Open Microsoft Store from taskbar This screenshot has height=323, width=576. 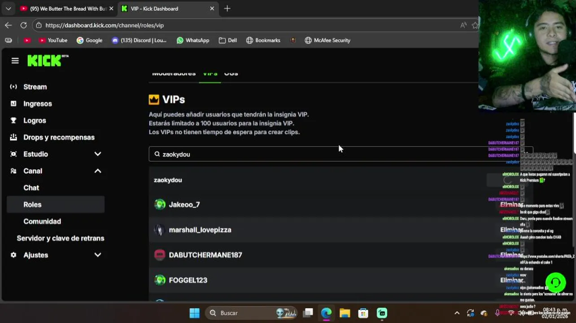pos(363,313)
